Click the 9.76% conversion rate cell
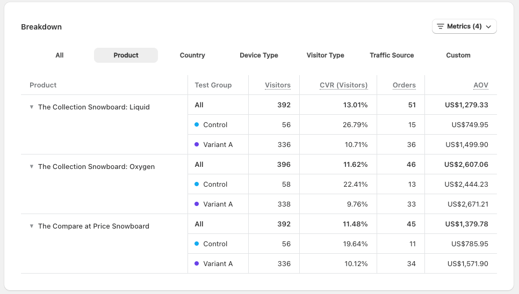This screenshot has height=294, width=519. (357, 204)
